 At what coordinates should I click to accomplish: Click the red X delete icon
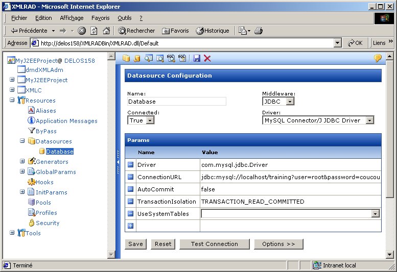(x=207, y=58)
